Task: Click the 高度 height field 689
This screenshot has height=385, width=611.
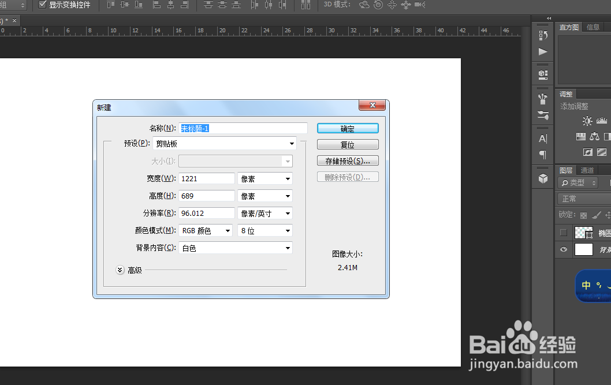Action: pos(207,196)
